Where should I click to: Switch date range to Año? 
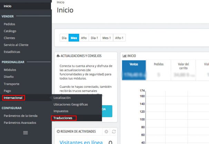point(84,38)
